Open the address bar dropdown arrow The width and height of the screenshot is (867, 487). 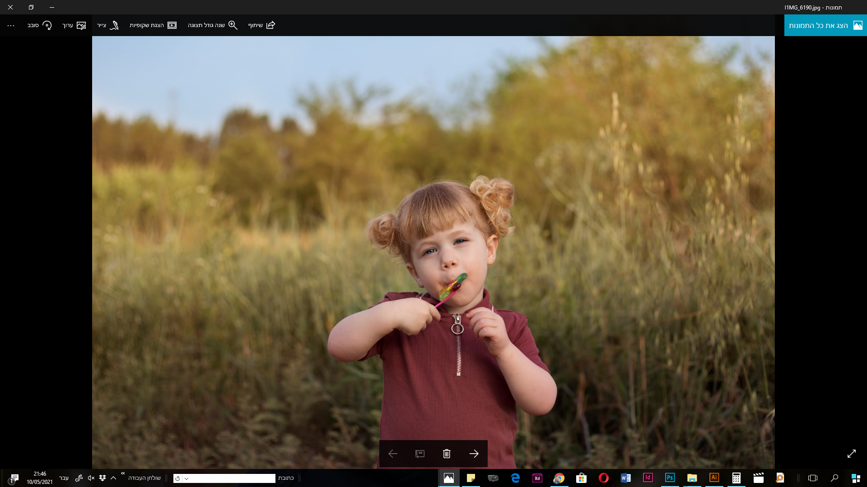[x=186, y=478]
